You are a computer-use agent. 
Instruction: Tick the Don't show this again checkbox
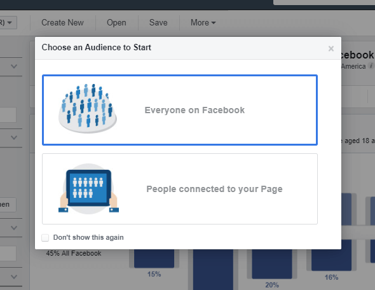pyautogui.click(x=45, y=238)
